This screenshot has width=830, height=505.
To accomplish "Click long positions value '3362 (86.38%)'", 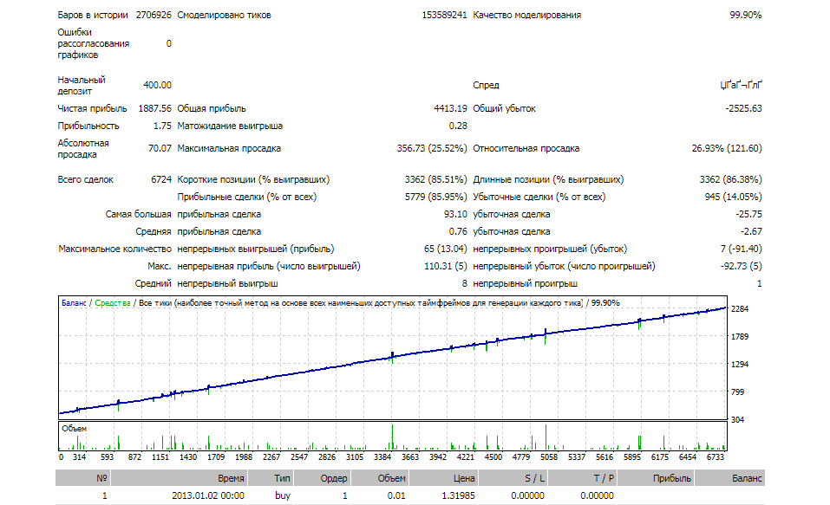I will click(730, 179).
